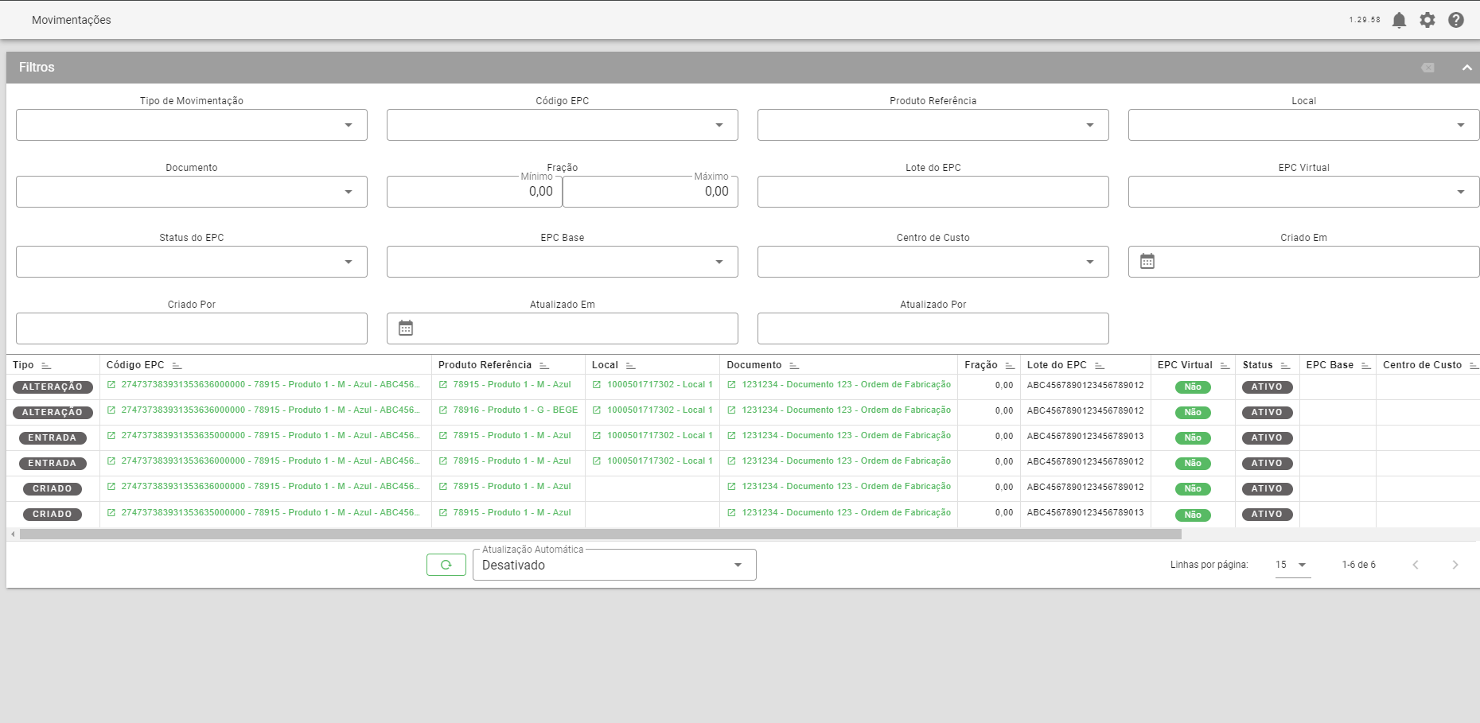Click lot ABC4567890123456789013 in last row

(1085, 513)
